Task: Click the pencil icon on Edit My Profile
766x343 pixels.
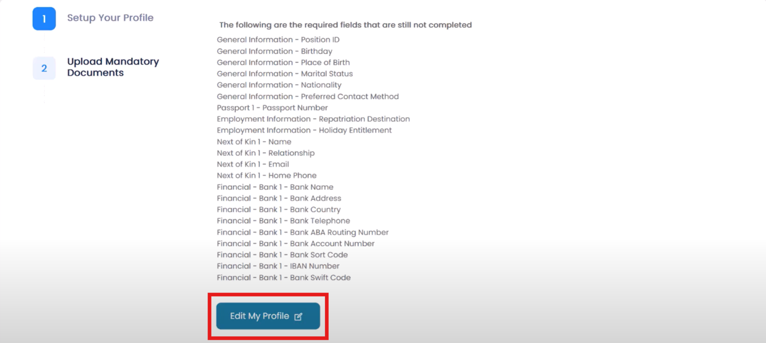Action: tap(298, 317)
